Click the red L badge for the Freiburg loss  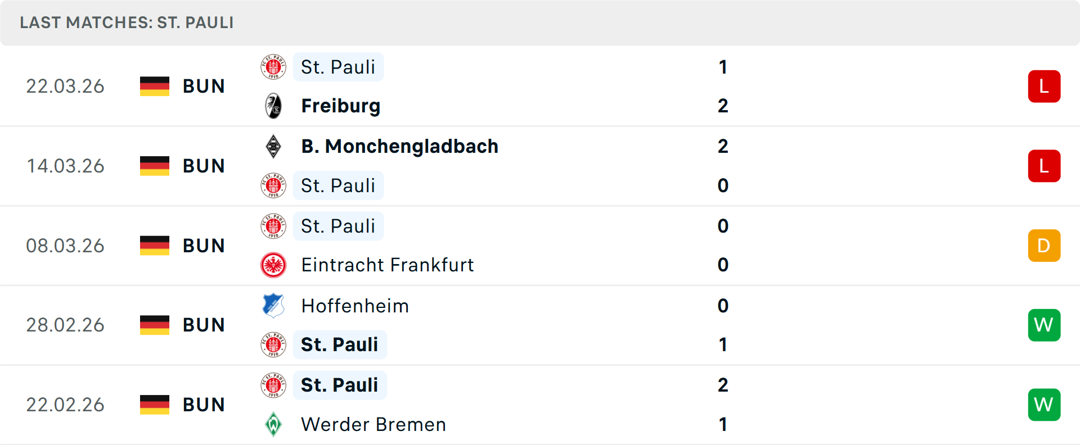[1044, 86]
